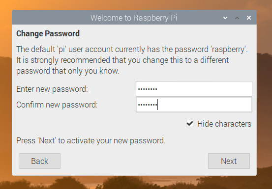Click the sunset desktop wallpaper outside the dialog
Image resolution: width=272 pixels, height=189 pixels.
(x=264, y=86)
